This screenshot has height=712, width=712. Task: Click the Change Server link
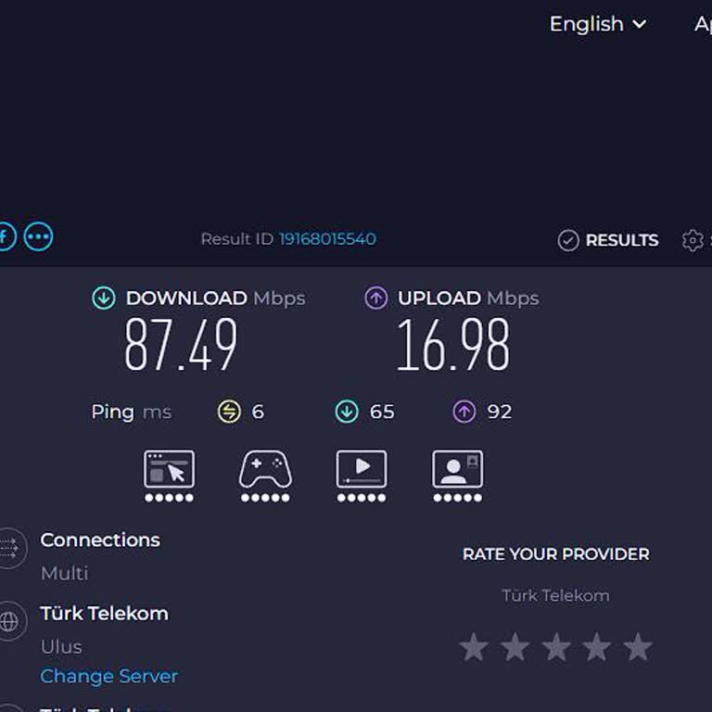109,676
